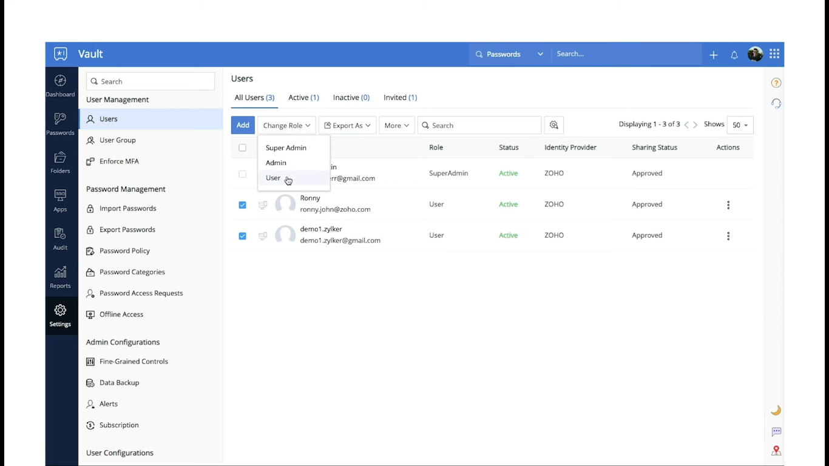Click demo1.zylker@gmail.com email text
Viewport: 829px width, 466px height.
tap(340, 240)
